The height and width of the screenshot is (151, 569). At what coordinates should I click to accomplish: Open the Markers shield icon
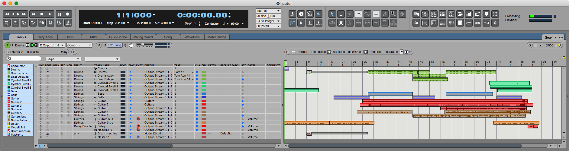click(486, 14)
